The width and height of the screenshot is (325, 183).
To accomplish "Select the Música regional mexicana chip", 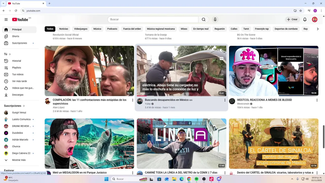I will [161, 29].
